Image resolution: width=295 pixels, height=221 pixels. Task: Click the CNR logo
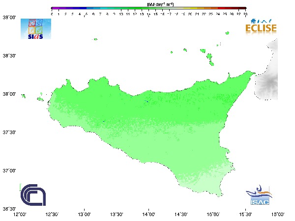[x=33, y=195]
